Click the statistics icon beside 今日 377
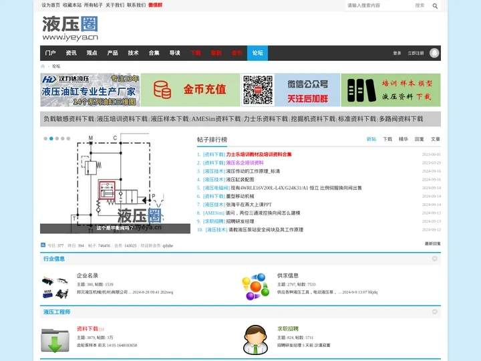 point(43,245)
